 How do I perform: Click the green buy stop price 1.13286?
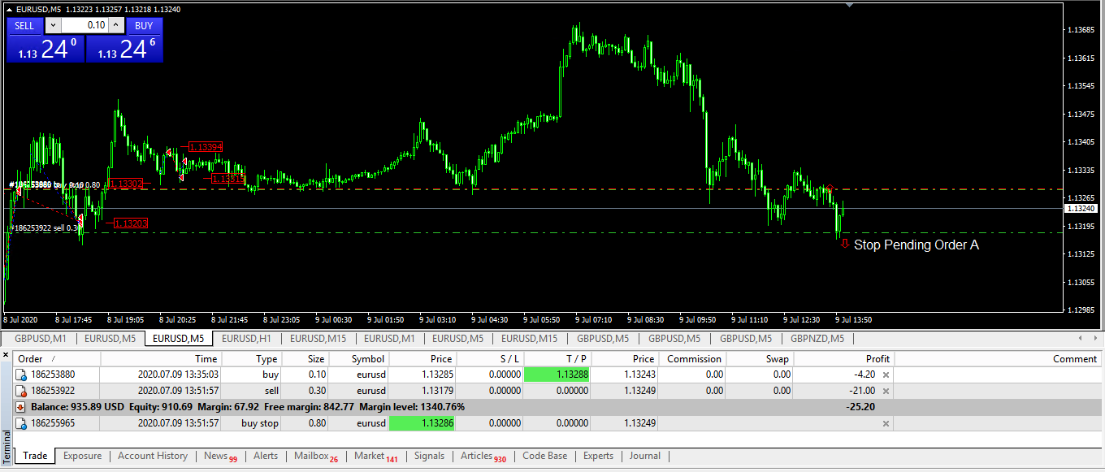[423, 423]
